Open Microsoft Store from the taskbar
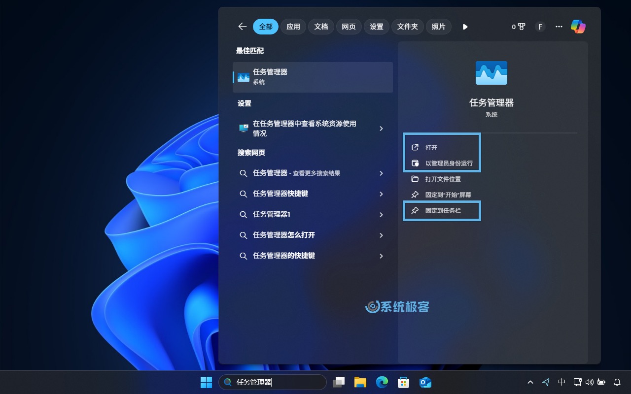631x394 pixels. pyautogui.click(x=404, y=382)
